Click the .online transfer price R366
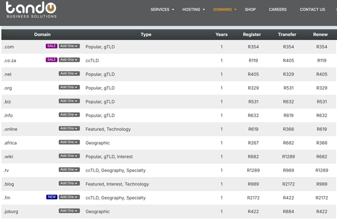This screenshot has height=219, width=337. point(288,129)
